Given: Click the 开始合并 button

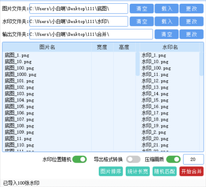Looking at the screenshot, I should pyautogui.click(x=192, y=171).
